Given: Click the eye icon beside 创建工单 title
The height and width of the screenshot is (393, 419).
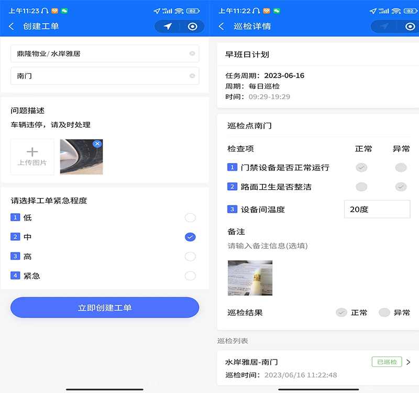Looking at the screenshot, I should click(x=191, y=25).
